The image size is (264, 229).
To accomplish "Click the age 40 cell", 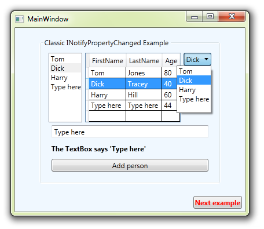I will pos(170,84).
